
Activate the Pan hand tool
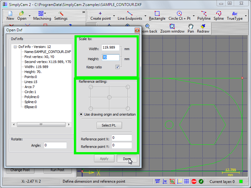(191, 28)
